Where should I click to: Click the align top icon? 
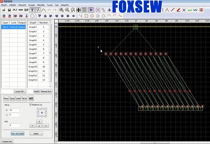click(x=40, y=16)
